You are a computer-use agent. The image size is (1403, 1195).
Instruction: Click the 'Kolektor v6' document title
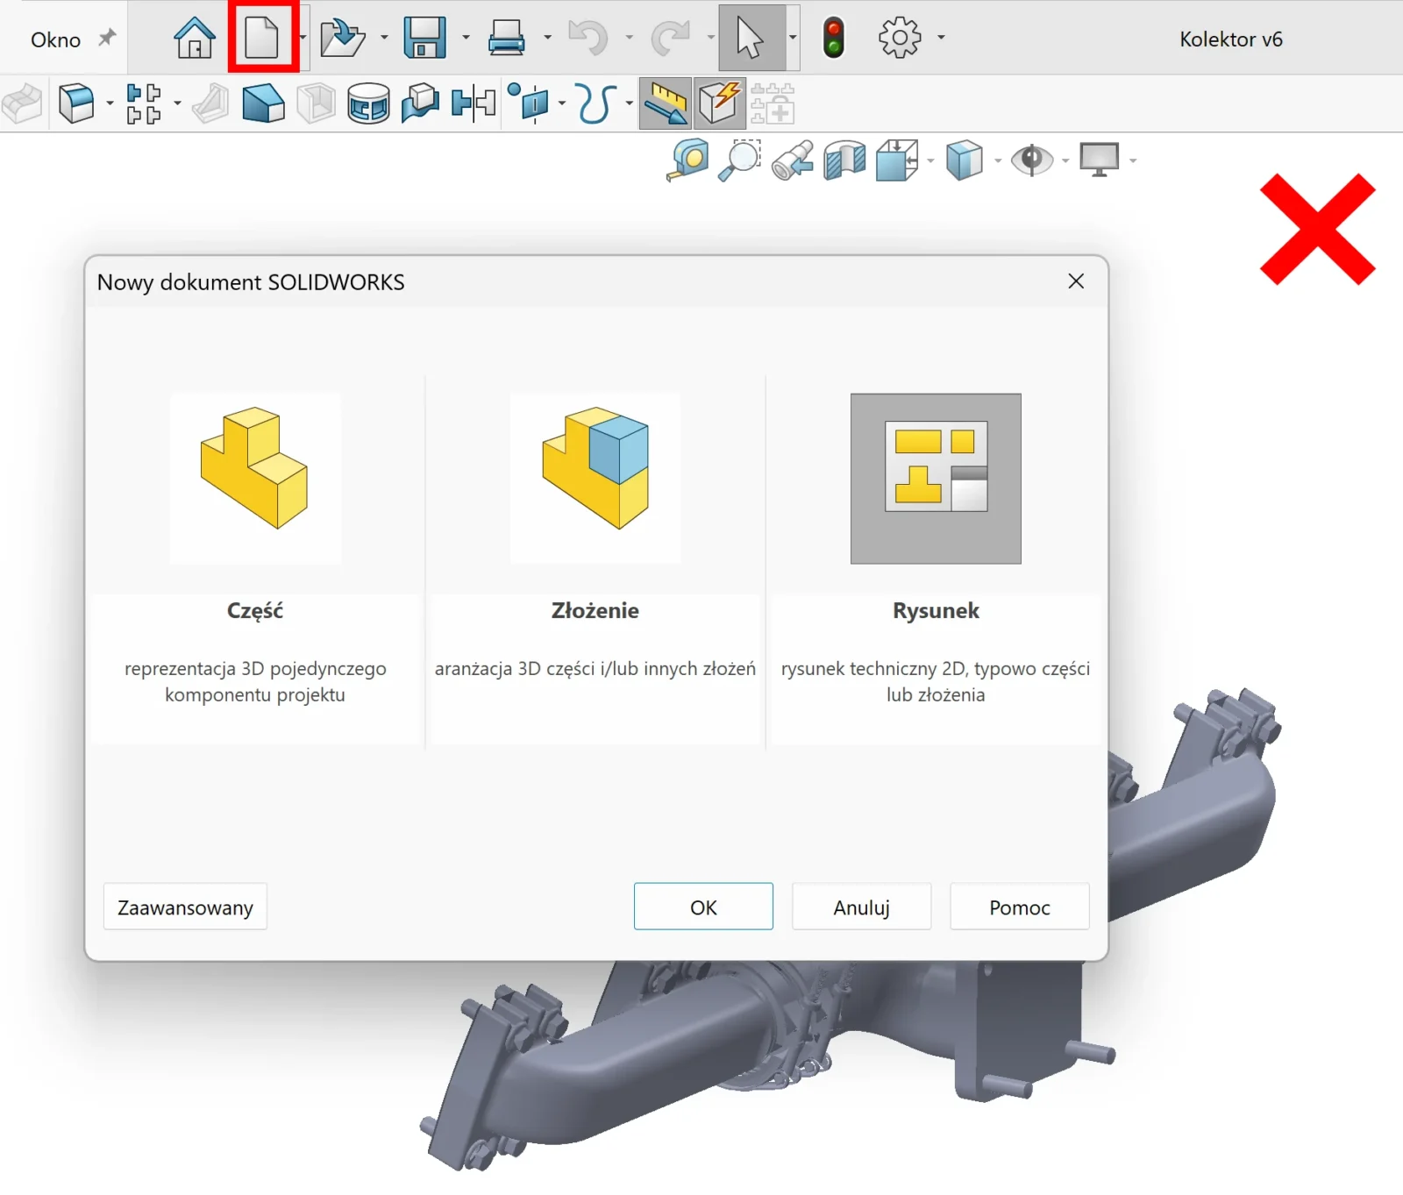[x=1231, y=39]
